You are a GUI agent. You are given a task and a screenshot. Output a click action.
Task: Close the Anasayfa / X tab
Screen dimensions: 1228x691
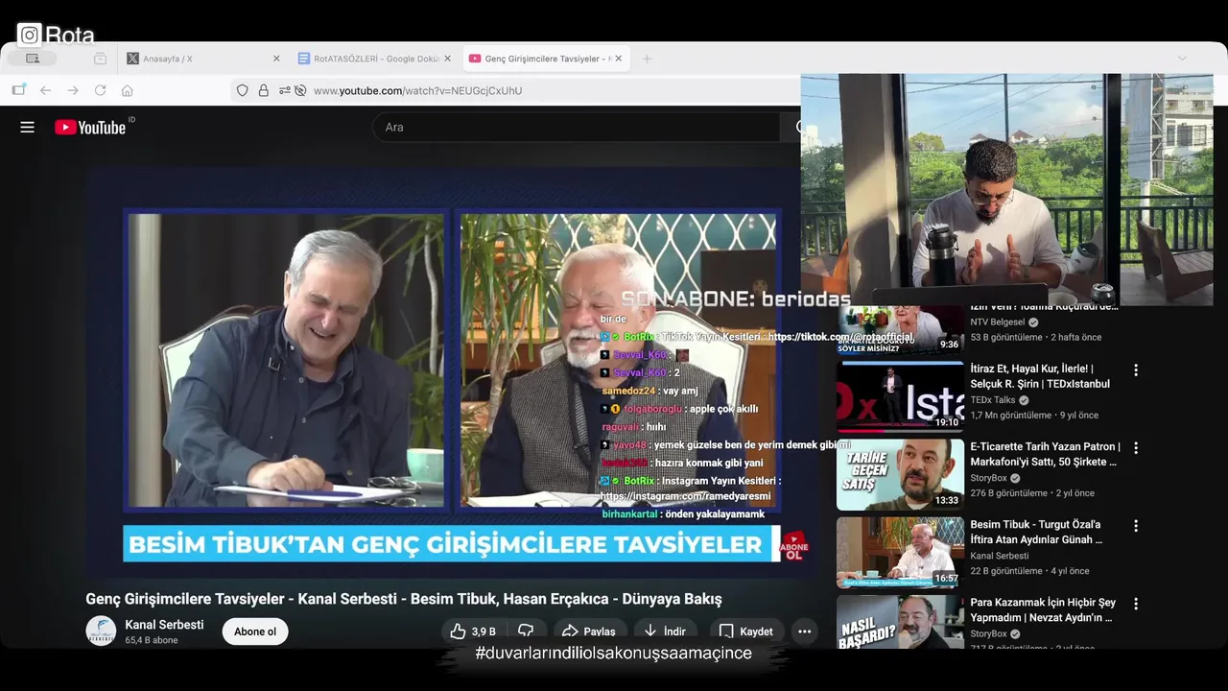[x=276, y=59]
